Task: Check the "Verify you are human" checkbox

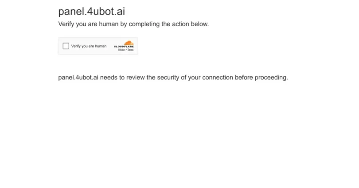Action: tap(66, 46)
